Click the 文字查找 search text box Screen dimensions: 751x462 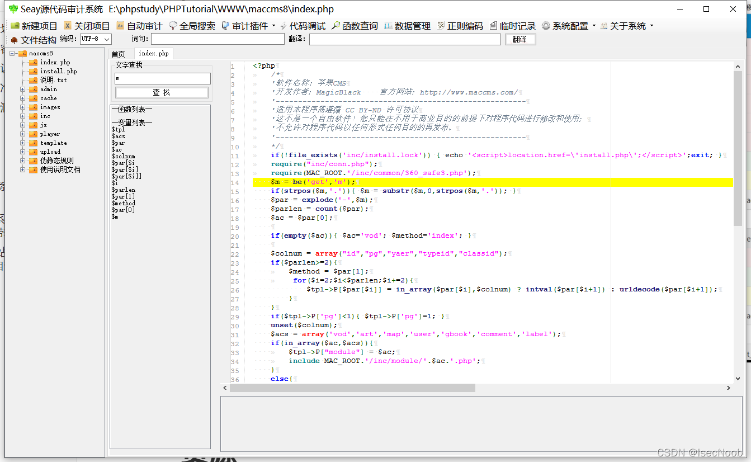pos(162,79)
